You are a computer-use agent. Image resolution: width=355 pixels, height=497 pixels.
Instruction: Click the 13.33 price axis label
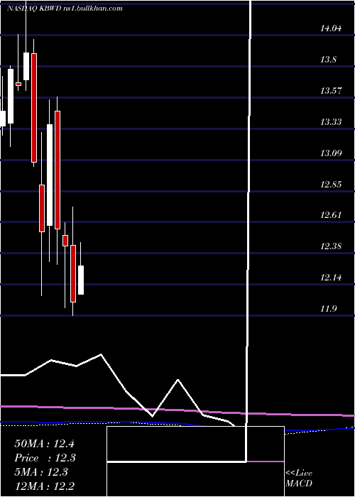click(331, 122)
